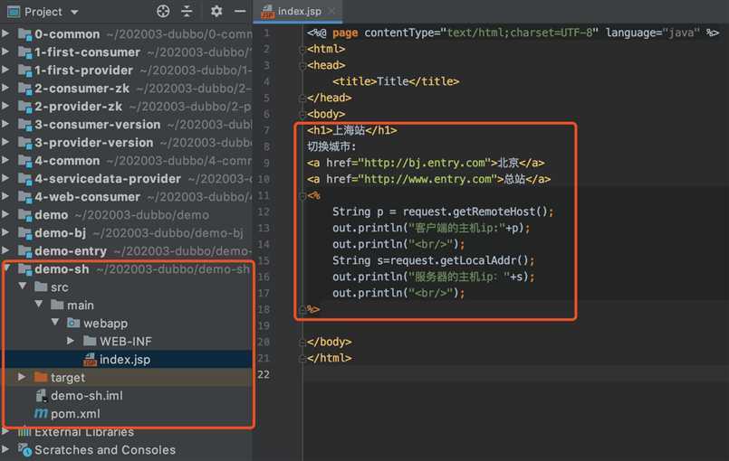Image resolution: width=729 pixels, height=461 pixels.
Task: Expand the target folder
Action: 22,377
